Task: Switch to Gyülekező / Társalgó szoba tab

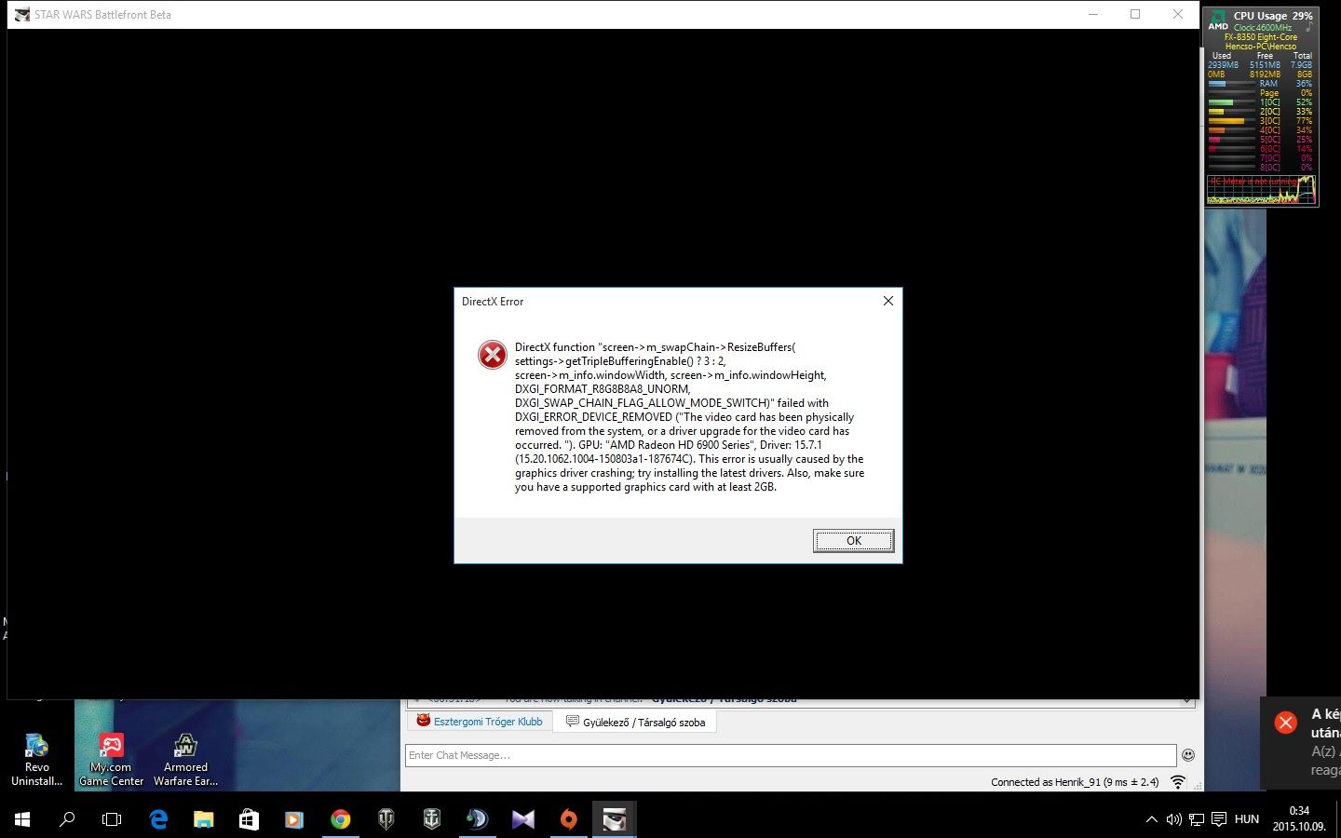Action: pos(635,722)
